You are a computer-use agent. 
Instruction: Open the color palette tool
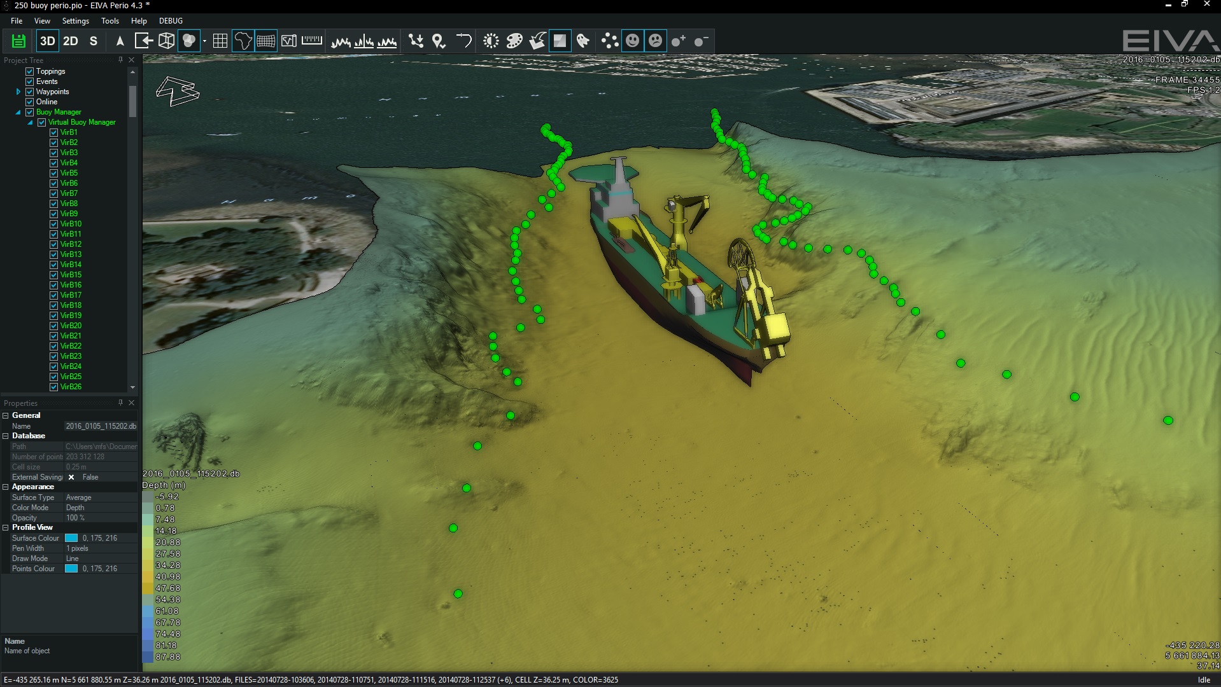click(x=513, y=41)
